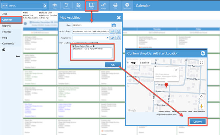Switch to the Map view tab
The image size is (220, 135).
pos(133,63)
